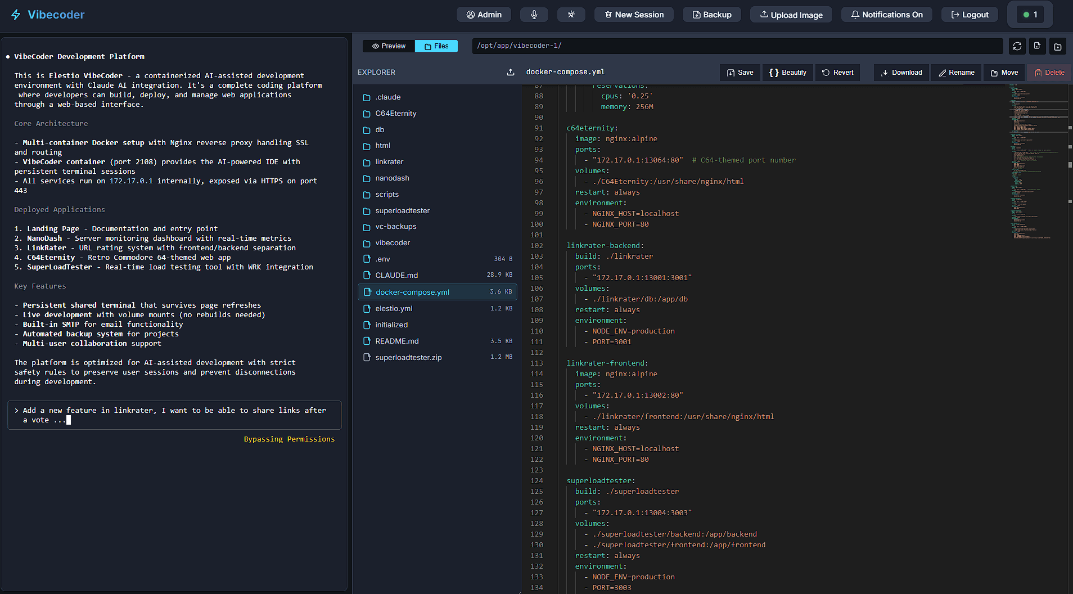Switch editor view by toggling the Files button
The width and height of the screenshot is (1073, 594).
(x=436, y=46)
